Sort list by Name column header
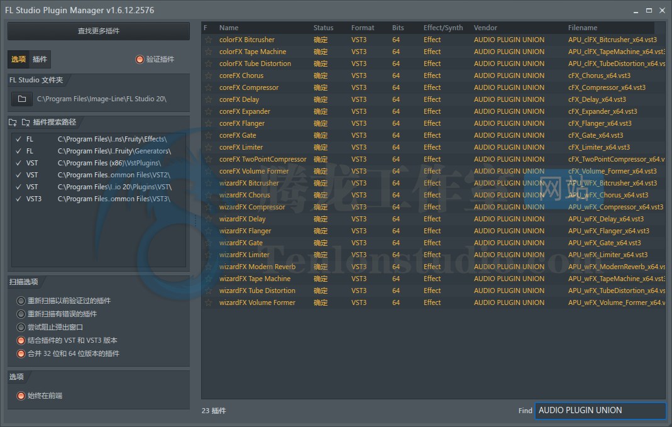The image size is (672, 427). [x=229, y=28]
